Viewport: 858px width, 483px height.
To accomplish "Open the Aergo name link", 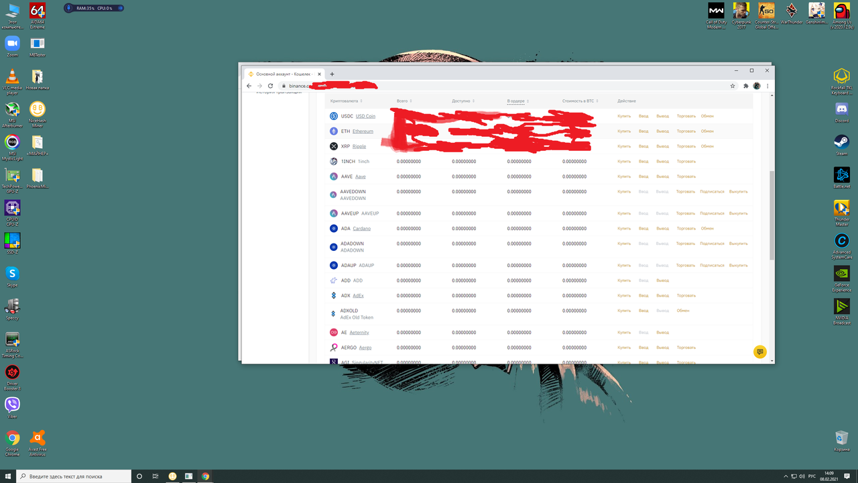I will [365, 347].
